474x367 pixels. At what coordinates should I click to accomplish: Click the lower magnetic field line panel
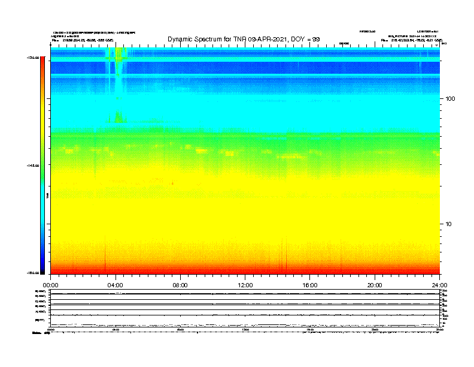point(245,321)
